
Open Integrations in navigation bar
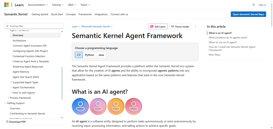[101, 14]
